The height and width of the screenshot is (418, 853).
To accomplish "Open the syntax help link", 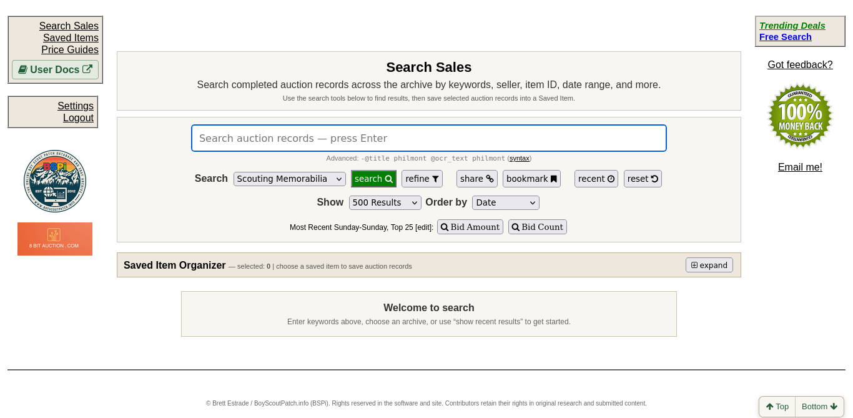I will (x=520, y=159).
